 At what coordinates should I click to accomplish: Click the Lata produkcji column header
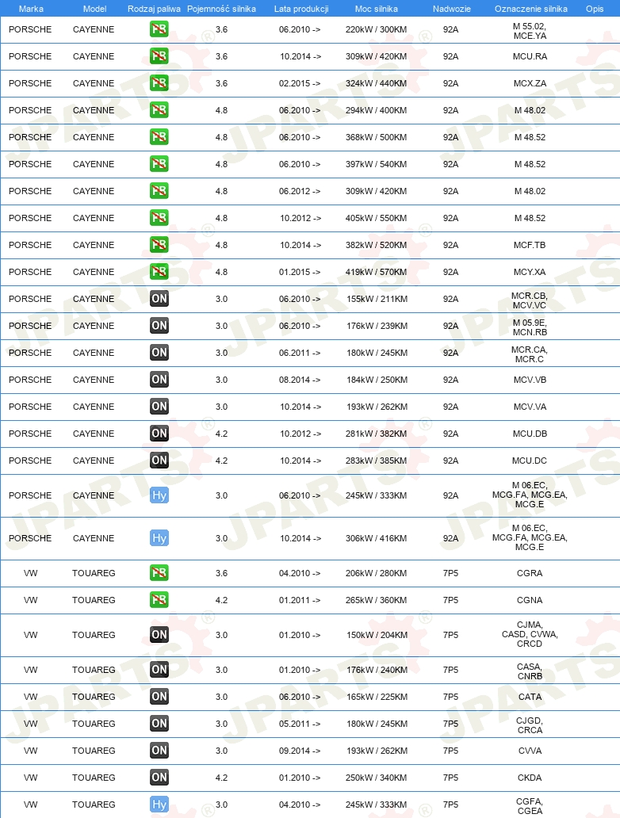tap(301, 9)
